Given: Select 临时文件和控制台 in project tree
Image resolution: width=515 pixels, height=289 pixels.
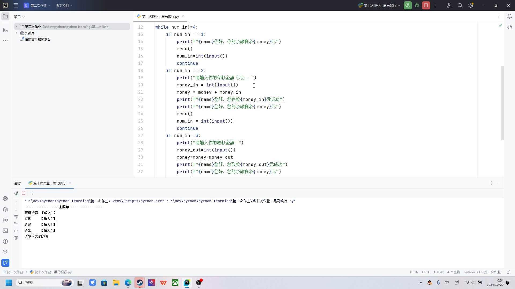Looking at the screenshot, I should tap(38, 39).
